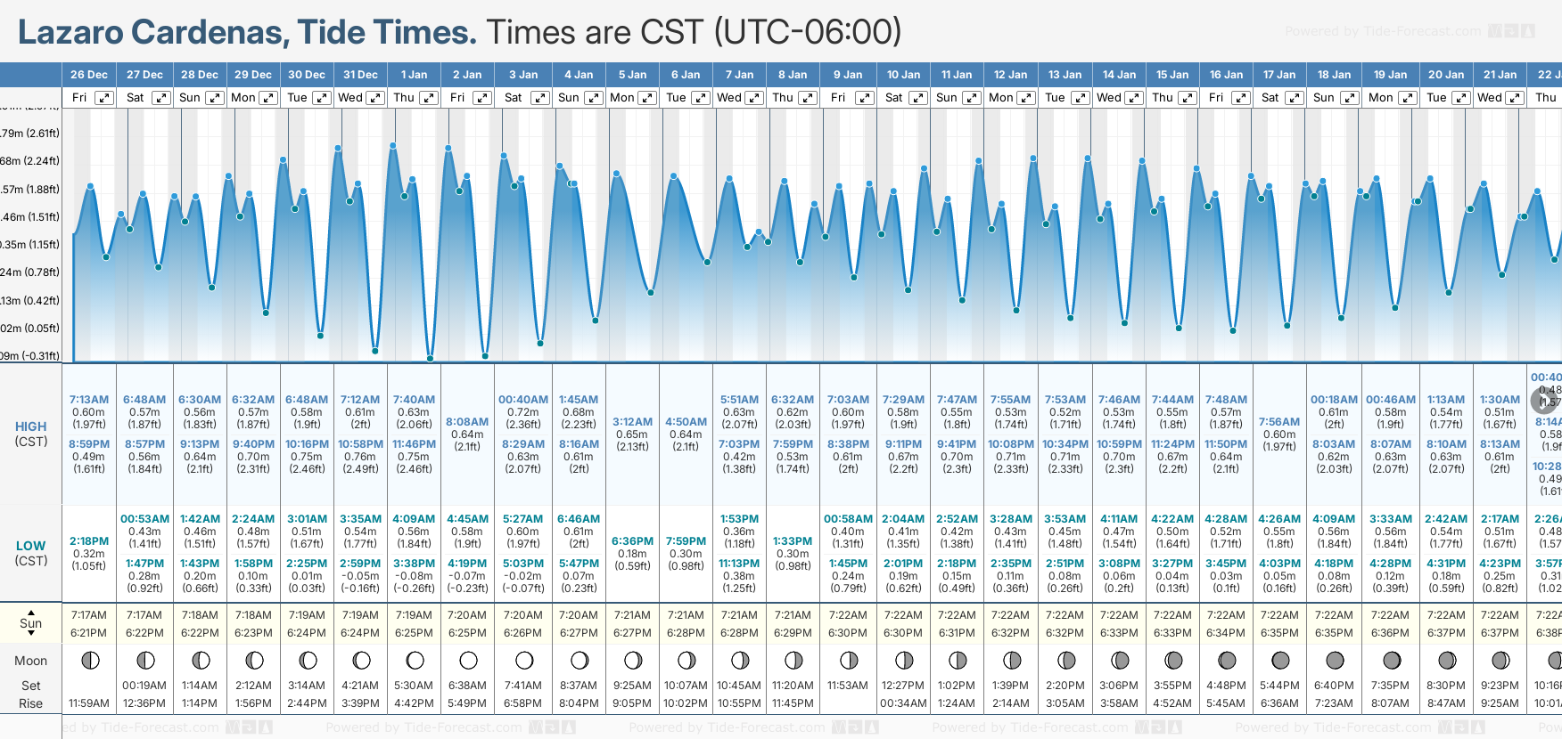
Task: Click expand icon beside Sat 27 Dec
Action: coord(160,98)
